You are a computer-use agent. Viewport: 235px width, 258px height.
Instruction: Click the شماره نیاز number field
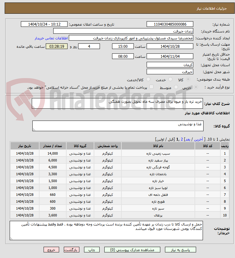[170, 24]
